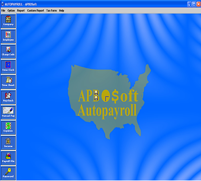Image resolution: width=201 pixels, height=181 pixels.
Task: Open the File menu
Action: [3, 10]
